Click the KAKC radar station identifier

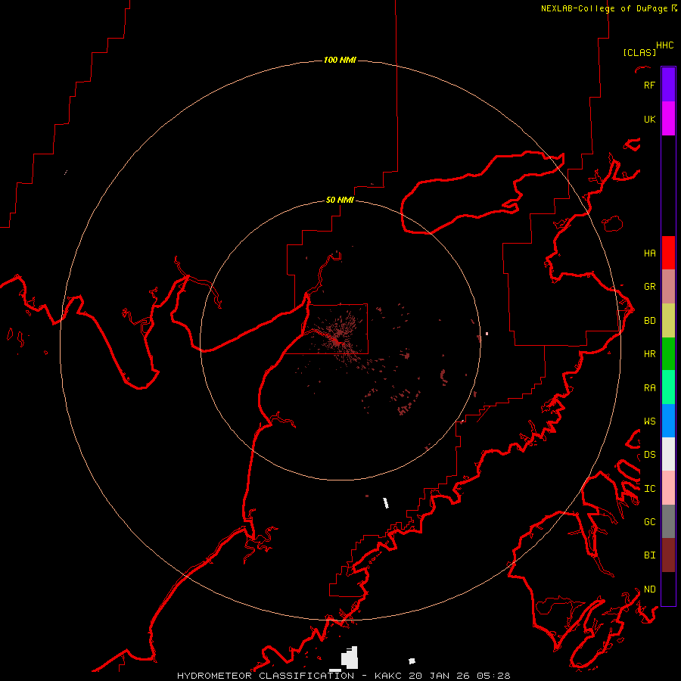point(387,676)
